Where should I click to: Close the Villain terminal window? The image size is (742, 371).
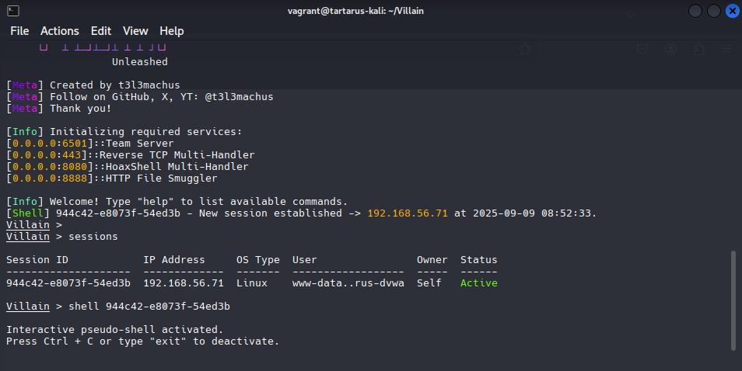click(732, 11)
